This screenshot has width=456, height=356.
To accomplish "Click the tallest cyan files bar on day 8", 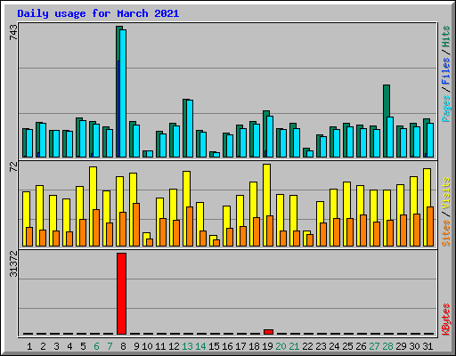I will click(x=123, y=93).
